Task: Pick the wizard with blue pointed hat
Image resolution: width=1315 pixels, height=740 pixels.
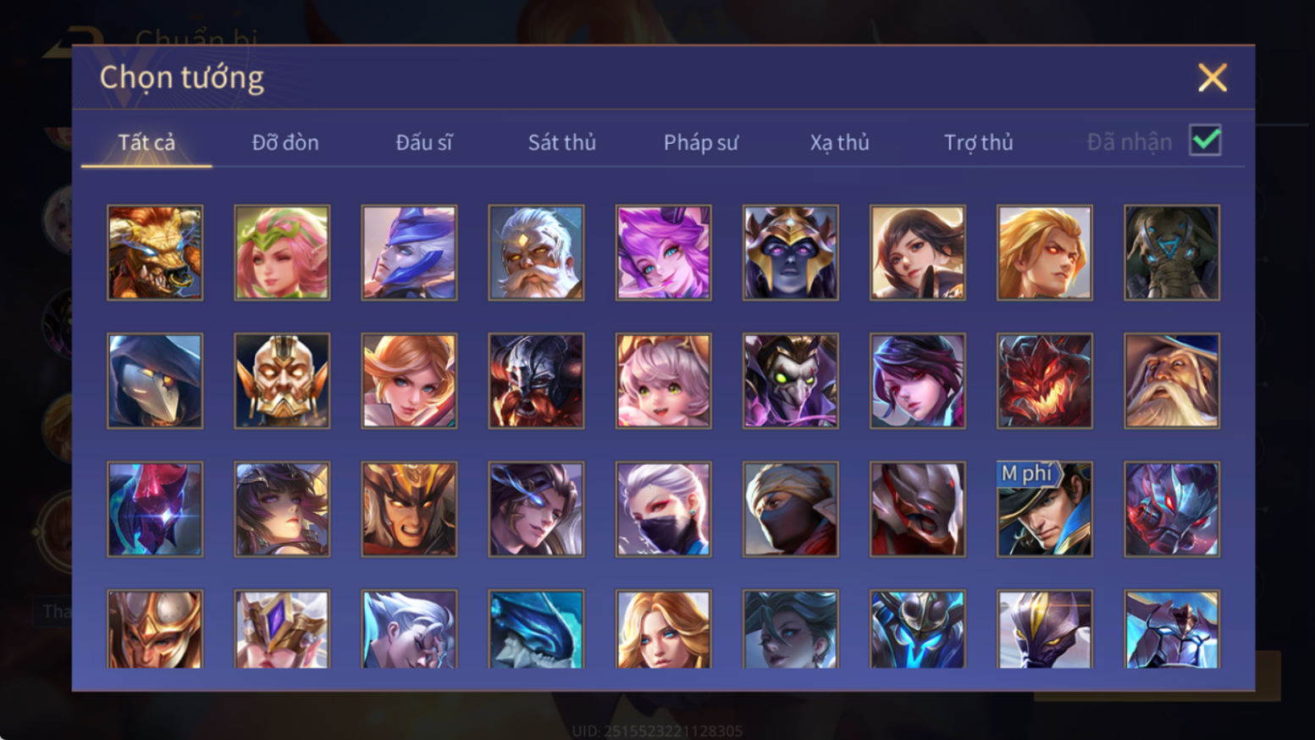Action: click(1172, 380)
